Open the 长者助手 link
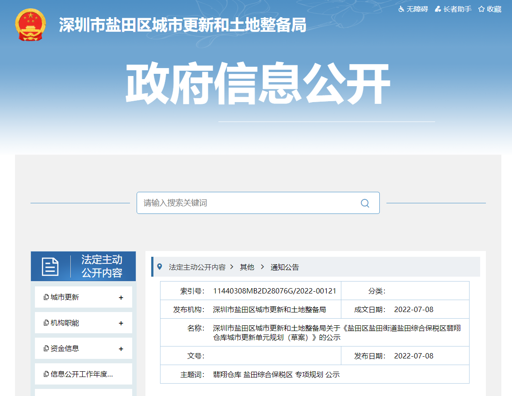Image resolution: width=512 pixels, height=396 pixels. coord(457,9)
